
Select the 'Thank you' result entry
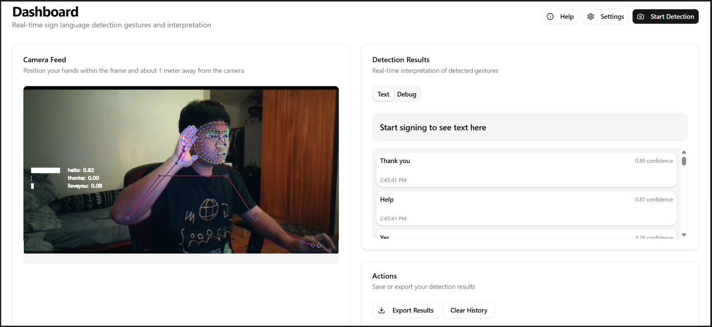coord(526,170)
